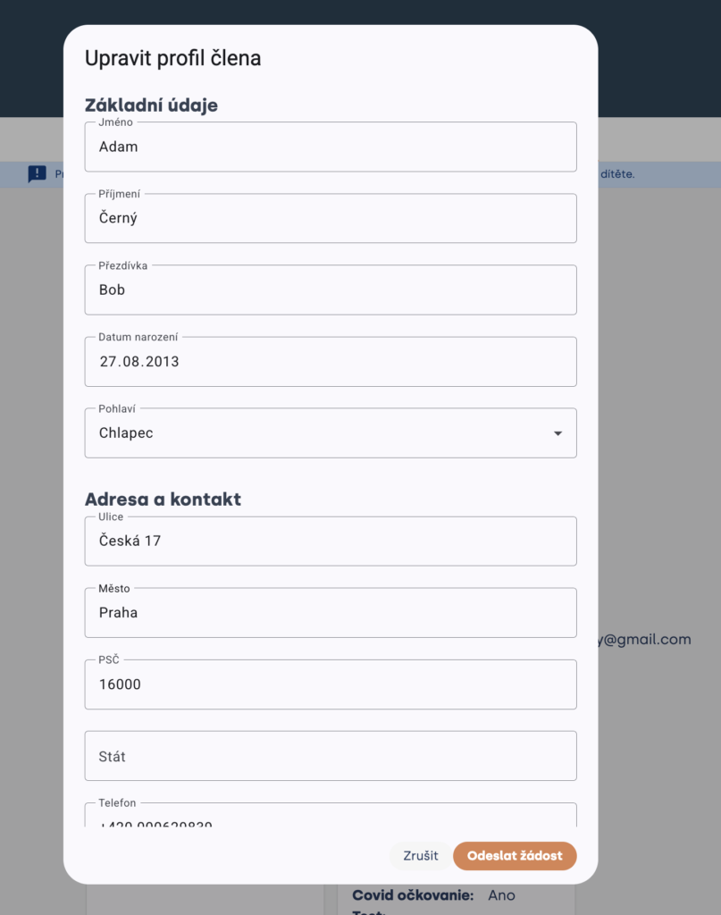
Task: Click the empty Stát input field
Action: 331,756
